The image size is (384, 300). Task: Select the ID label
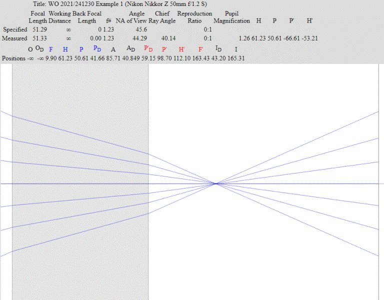[218, 48]
